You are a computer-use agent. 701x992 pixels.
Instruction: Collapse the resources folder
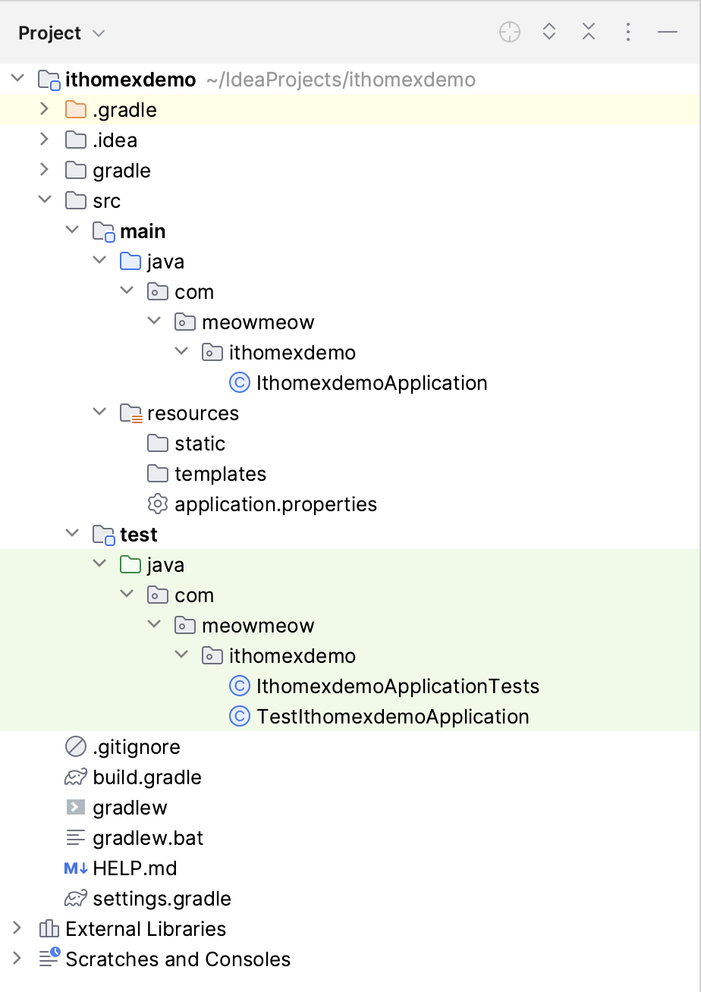coord(99,413)
